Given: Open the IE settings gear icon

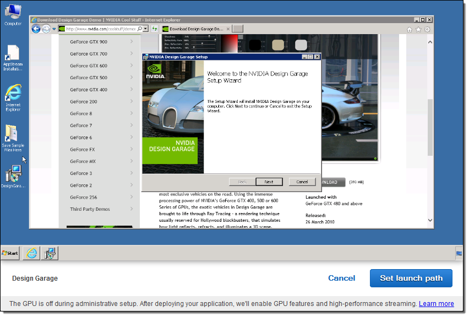Looking at the screenshot, I should click(427, 29).
